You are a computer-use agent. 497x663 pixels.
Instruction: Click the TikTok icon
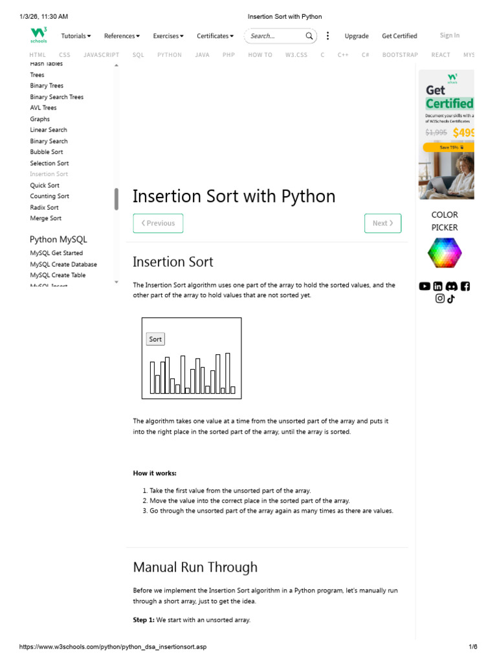pos(451,298)
